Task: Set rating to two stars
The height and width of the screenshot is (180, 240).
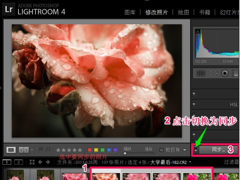Action: (64, 150)
